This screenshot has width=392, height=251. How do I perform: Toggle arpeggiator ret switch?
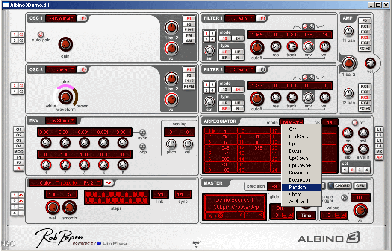tap(355, 122)
